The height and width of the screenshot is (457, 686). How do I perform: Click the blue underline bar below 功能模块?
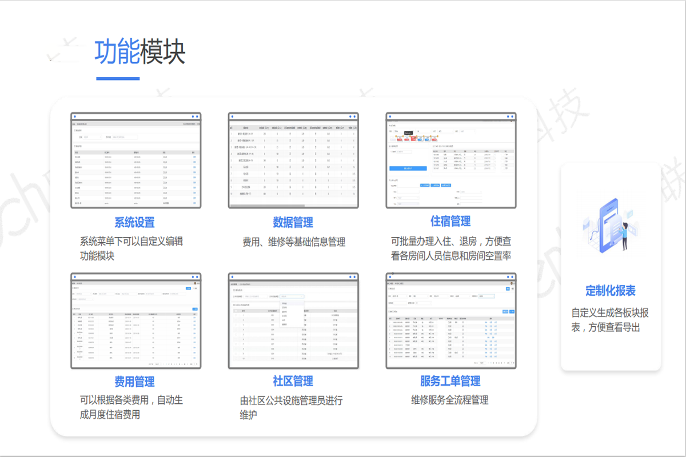pyautogui.click(x=118, y=78)
